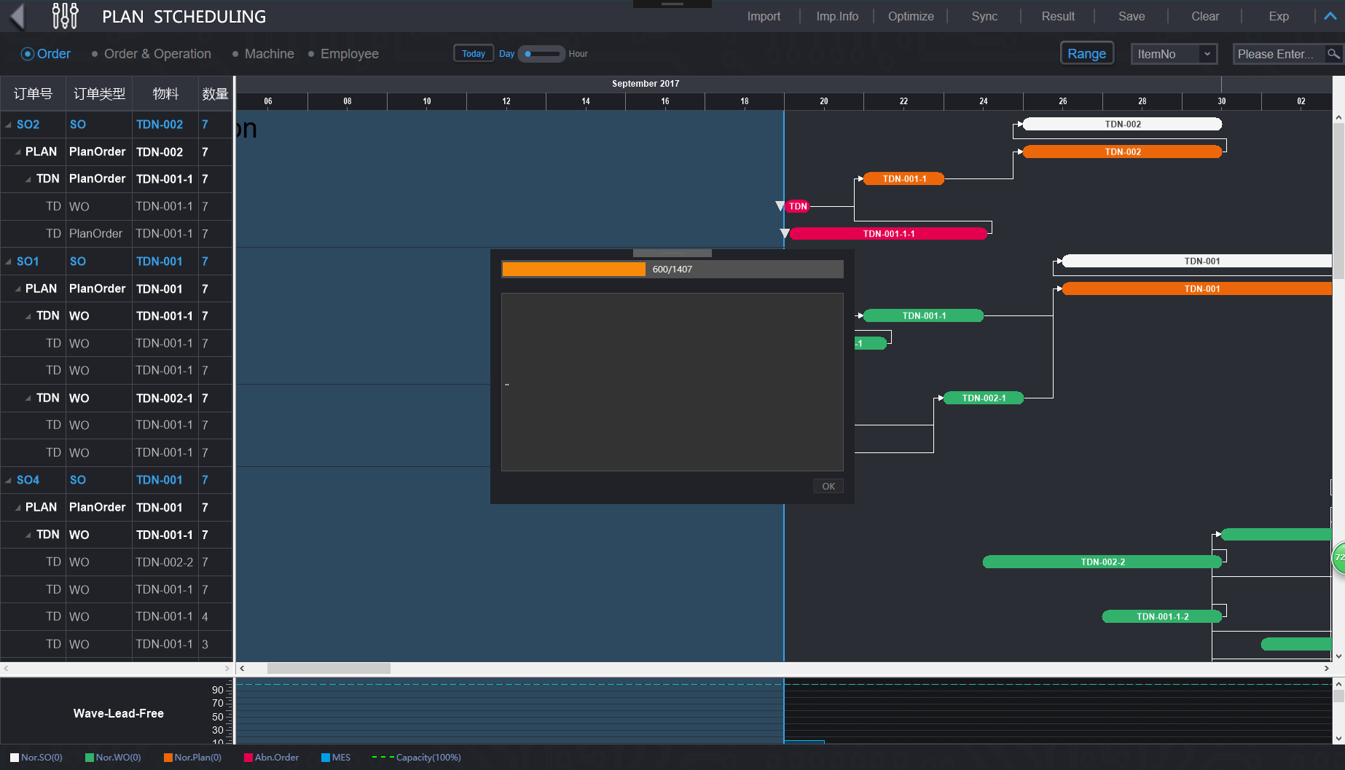Click the 数量 column header
Screen dimensions: 1345x770
(x=215, y=94)
